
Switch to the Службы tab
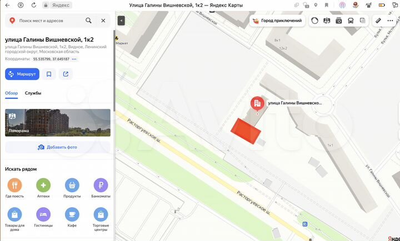point(33,93)
